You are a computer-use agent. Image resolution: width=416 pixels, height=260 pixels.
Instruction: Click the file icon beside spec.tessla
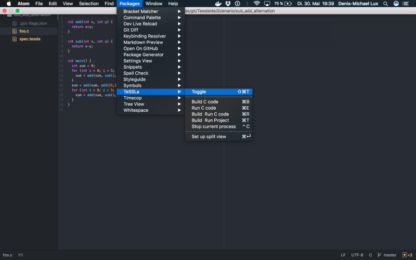[x=15, y=39]
